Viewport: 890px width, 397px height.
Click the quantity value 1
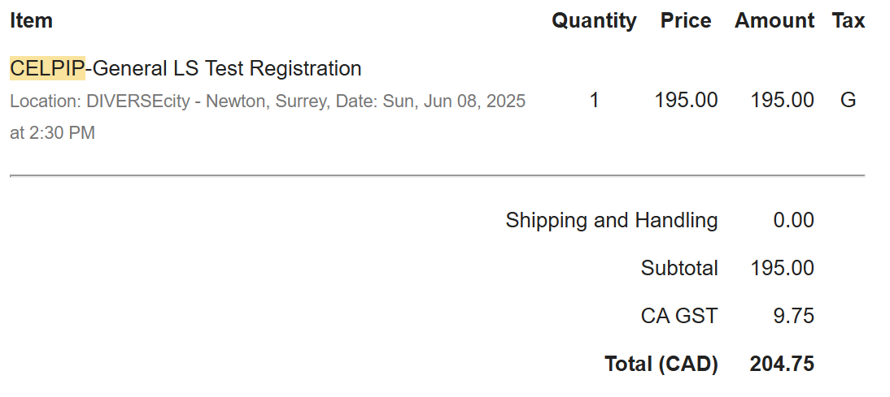594,100
